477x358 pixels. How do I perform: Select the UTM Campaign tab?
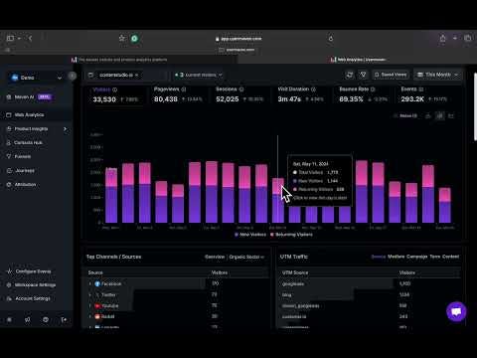point(416,257)
